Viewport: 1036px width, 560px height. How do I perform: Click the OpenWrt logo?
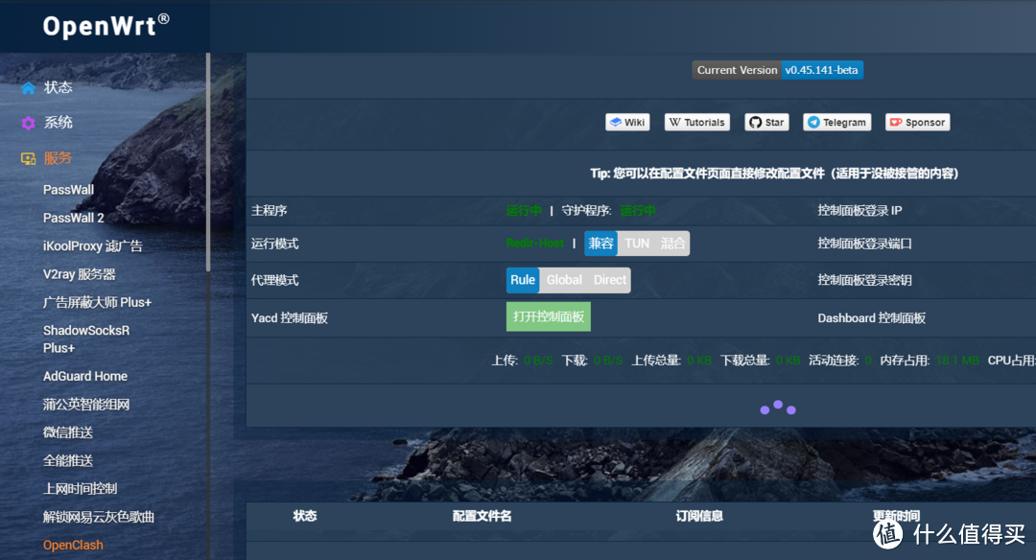click(106, 26)
